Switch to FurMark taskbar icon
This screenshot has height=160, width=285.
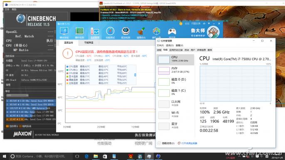coord(131,156)
